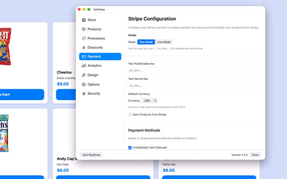Click the Analytics bar chart icon
This screenshot has width=287, height=179.
tap(84, 66)
